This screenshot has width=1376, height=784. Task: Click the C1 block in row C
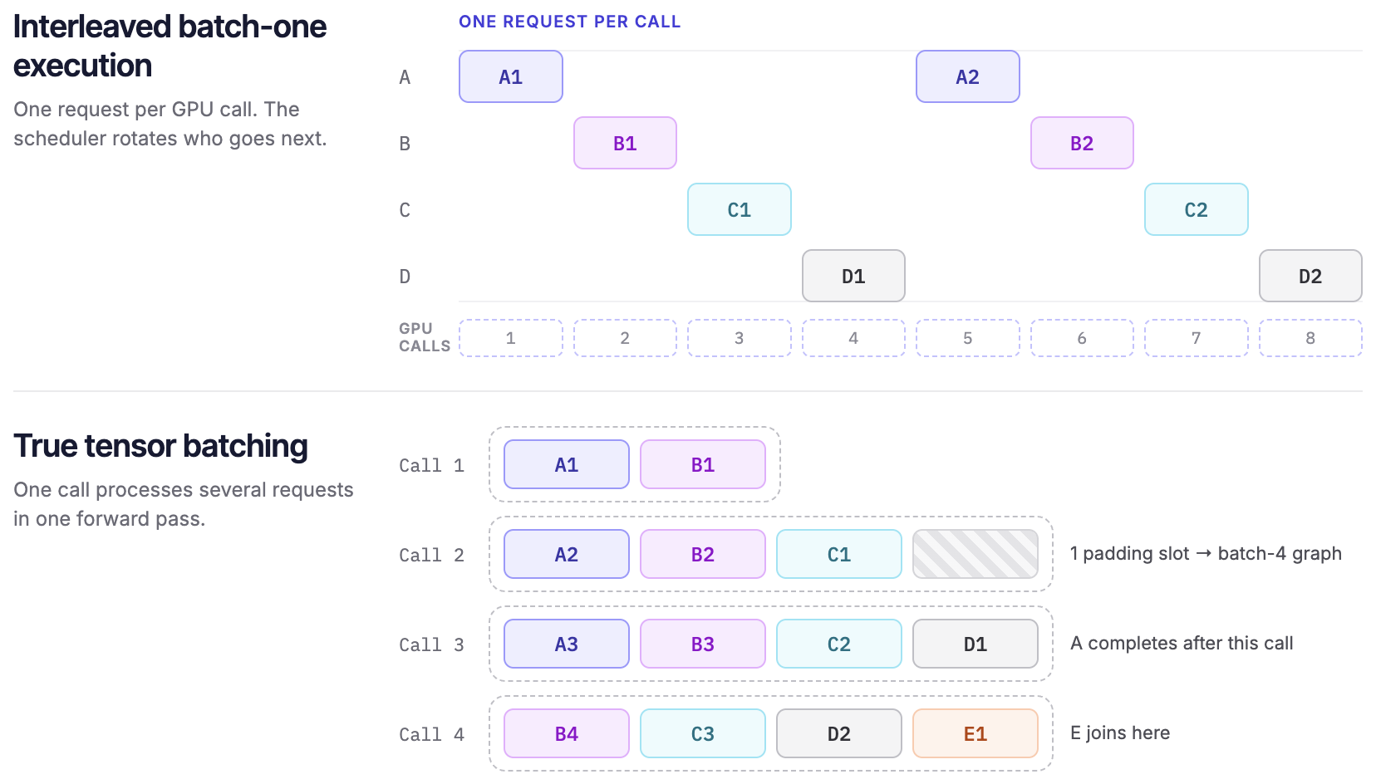740,209
